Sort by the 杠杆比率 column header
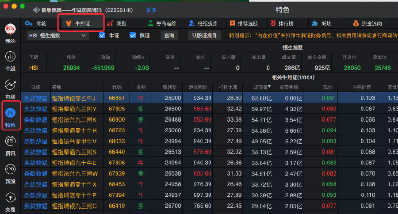 pos(228,87)
